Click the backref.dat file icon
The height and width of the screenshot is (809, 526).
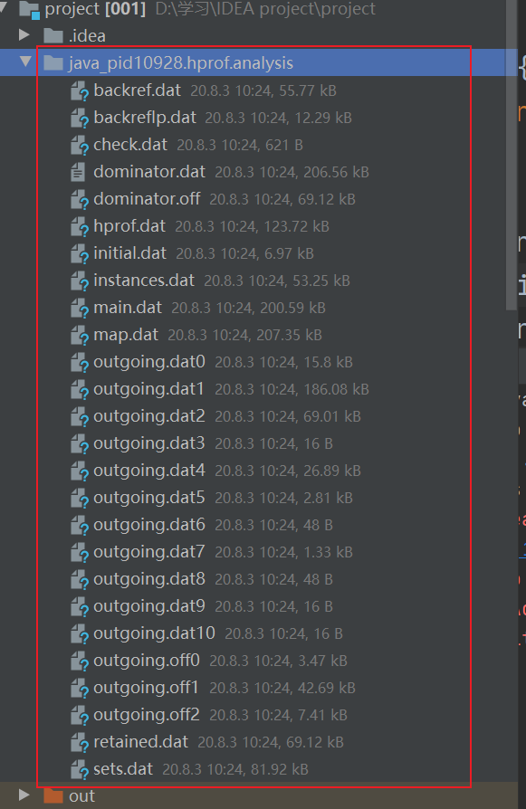(x=80, y=91)
